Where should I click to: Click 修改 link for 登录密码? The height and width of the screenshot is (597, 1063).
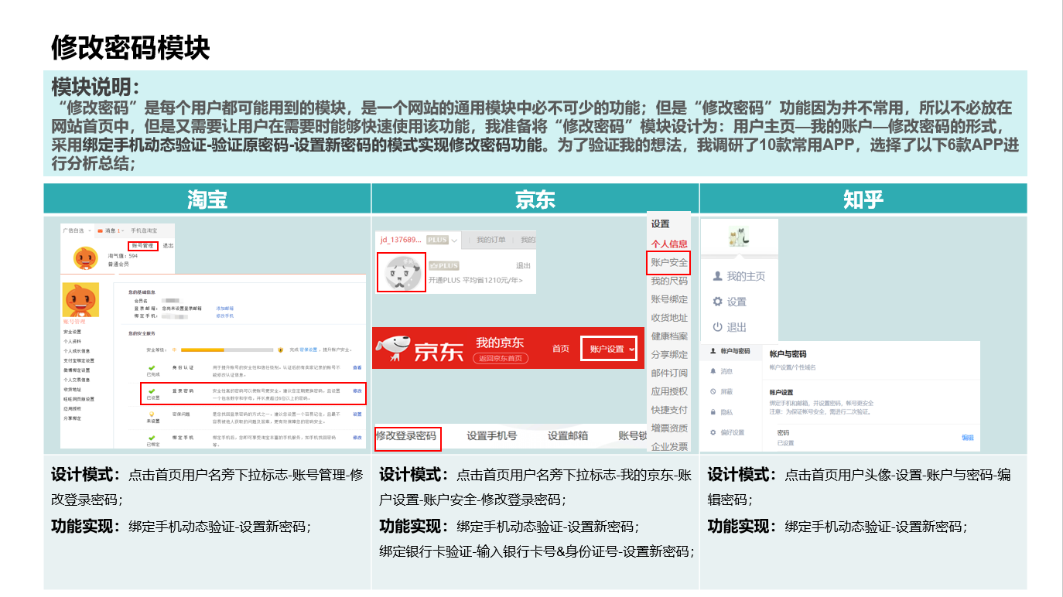[357, 391]
